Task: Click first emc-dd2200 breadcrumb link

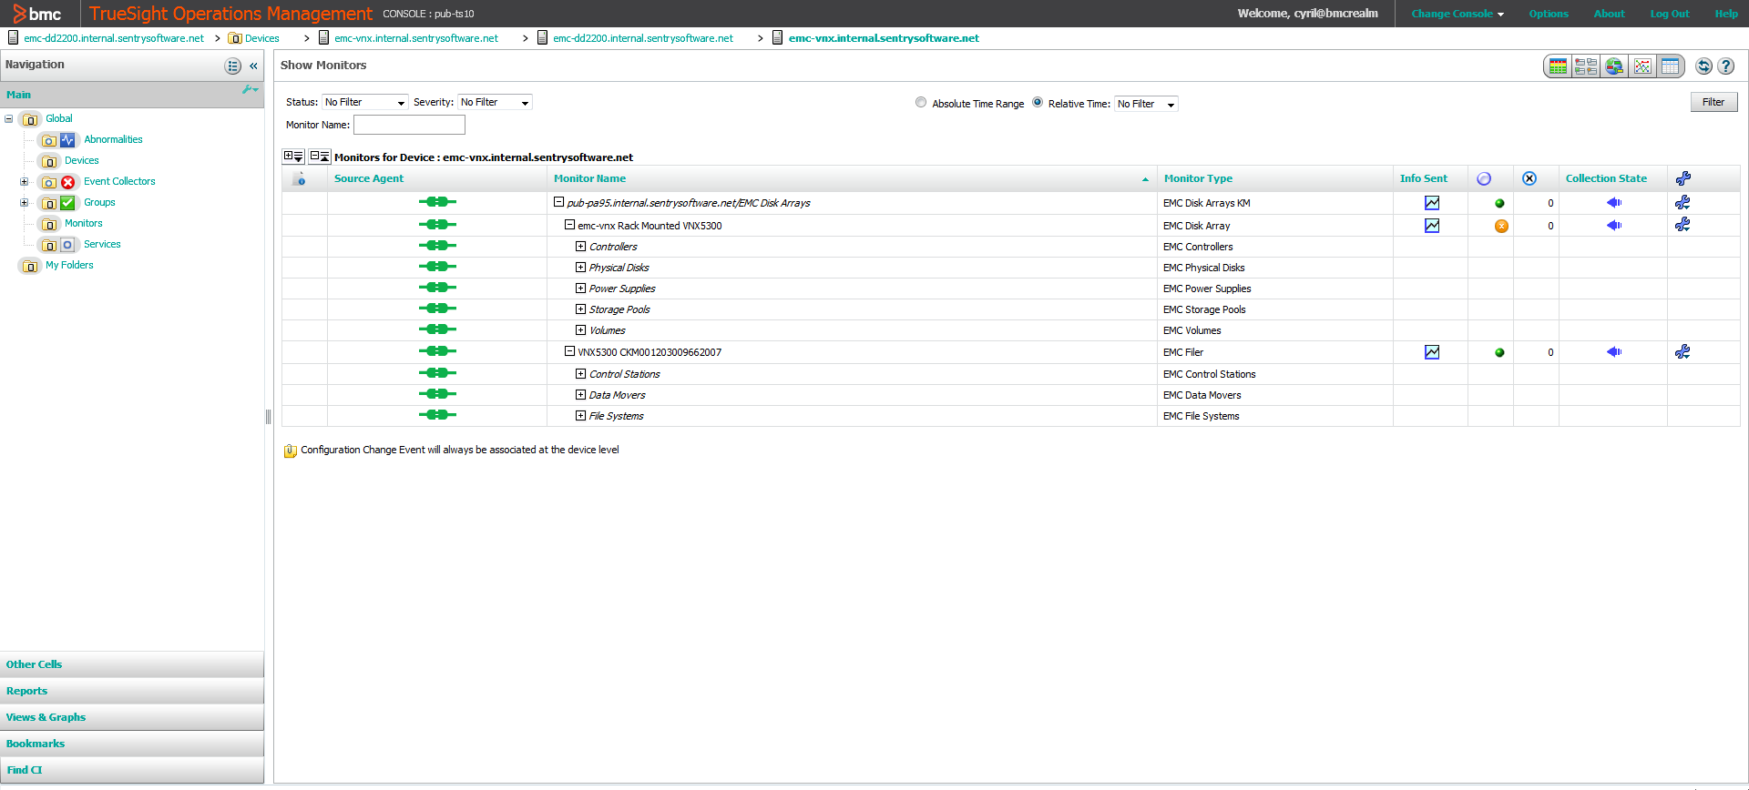Action: coord(114,38)
